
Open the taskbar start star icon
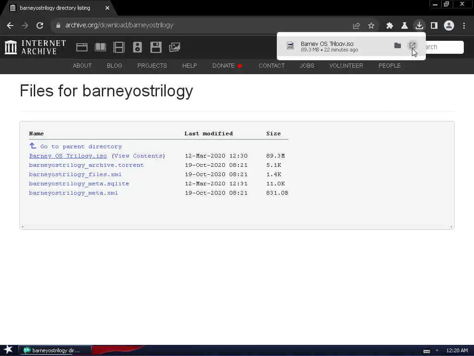click(8, 350)
